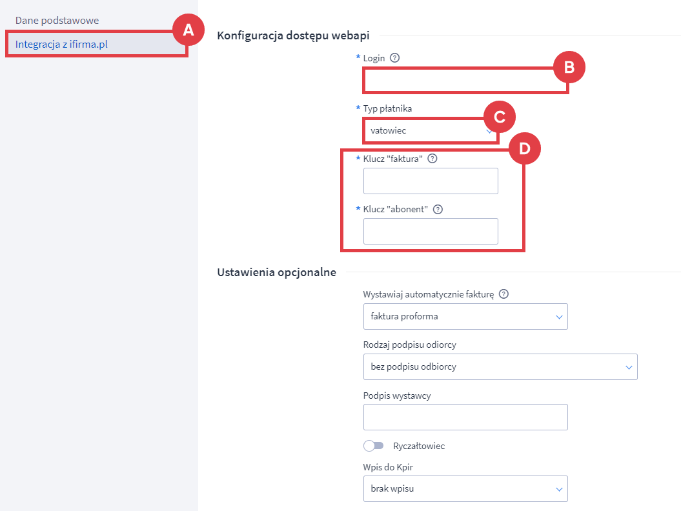This screenshot has height=511, width=681.
Task: Click the Podpis wystawcy text field
Action: [x=465, y=417]
